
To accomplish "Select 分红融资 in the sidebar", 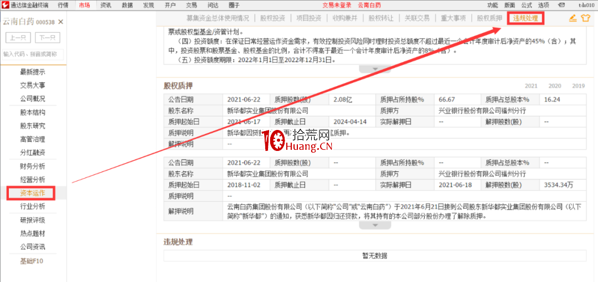I will [33, 153].
